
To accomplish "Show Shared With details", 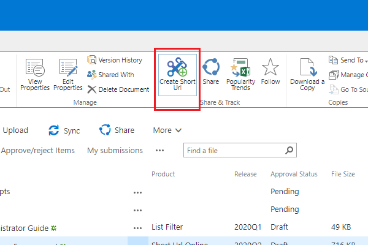I will pos(110,75).
